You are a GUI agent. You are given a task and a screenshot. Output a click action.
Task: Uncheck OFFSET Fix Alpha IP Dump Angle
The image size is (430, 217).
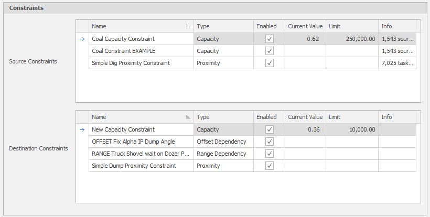click(270, 142)
